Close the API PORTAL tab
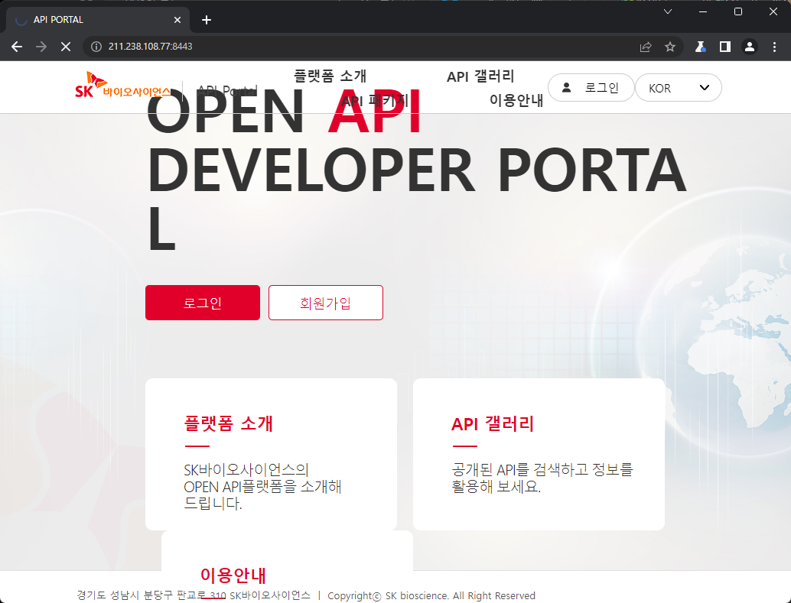791x603 pixels. [x=177, y=20]
